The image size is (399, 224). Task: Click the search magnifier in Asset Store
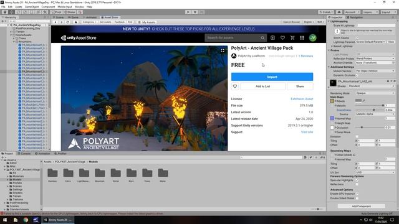(262, 38)
